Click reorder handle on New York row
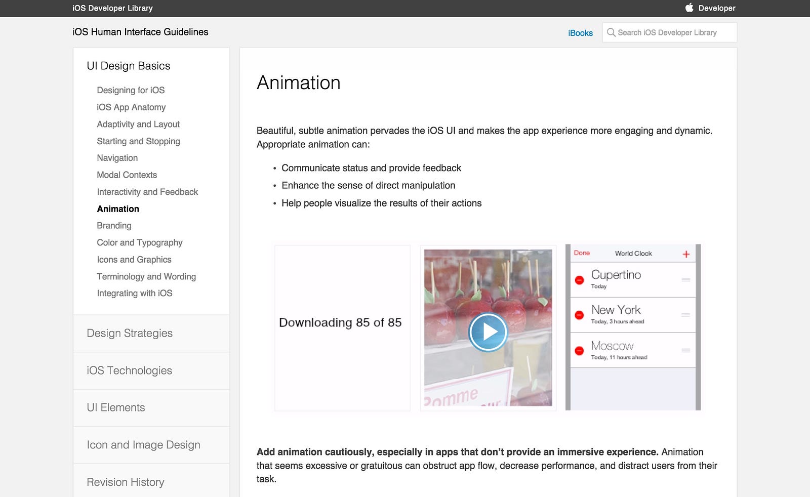 tap(686, 315)
